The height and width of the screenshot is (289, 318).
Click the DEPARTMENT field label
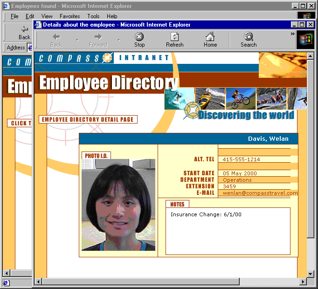coord(197,179)
